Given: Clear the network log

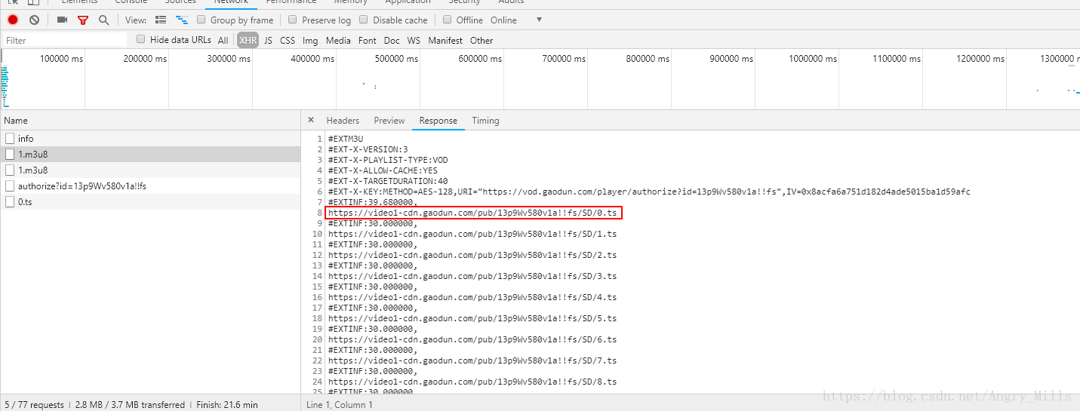Looking at the screenshot, I should pyautogui.click(x=34, y=20).
